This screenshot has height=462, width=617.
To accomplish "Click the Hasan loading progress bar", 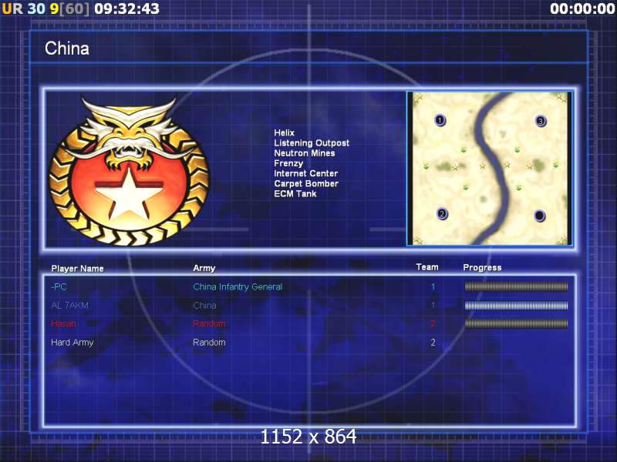I will [516, 323].
